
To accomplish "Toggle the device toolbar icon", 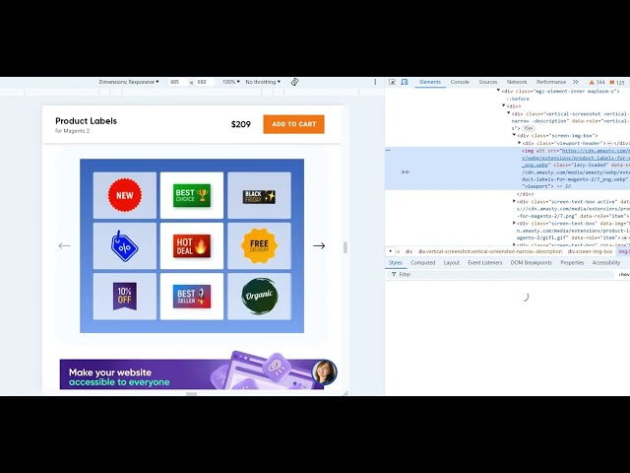I will click(x=405, y=82).
